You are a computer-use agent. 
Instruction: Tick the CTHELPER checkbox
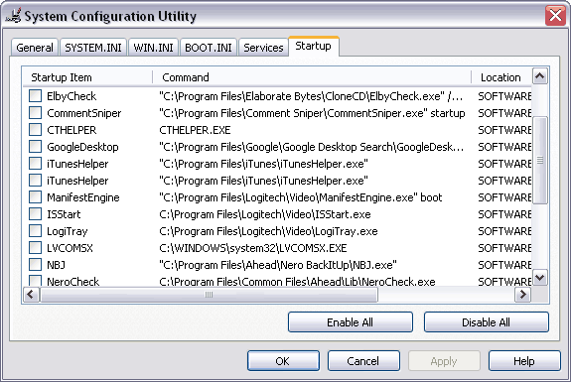point(36,130)
